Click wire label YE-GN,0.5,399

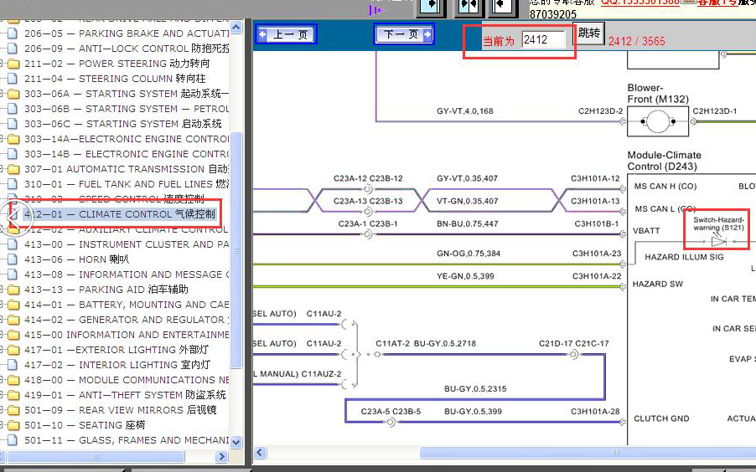(x=465, y=276)
